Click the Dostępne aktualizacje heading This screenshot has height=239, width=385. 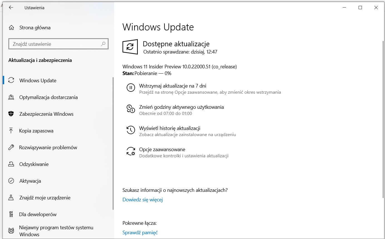[x=176, y=44]
